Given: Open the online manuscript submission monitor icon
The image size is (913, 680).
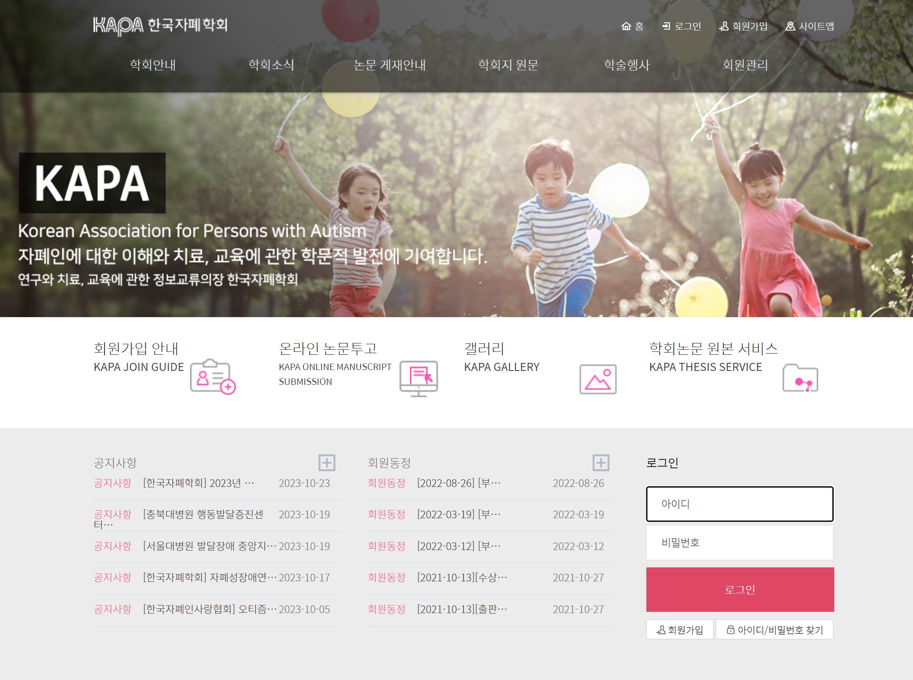Looking at the screenshot, I should click(x=419, y=378).
